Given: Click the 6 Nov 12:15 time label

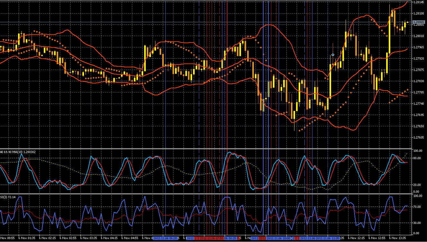Looking at the screenshot, I should (356, 238).
